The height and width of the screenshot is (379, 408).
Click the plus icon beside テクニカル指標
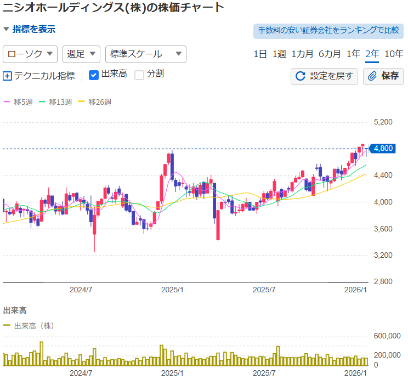[7, 76]
